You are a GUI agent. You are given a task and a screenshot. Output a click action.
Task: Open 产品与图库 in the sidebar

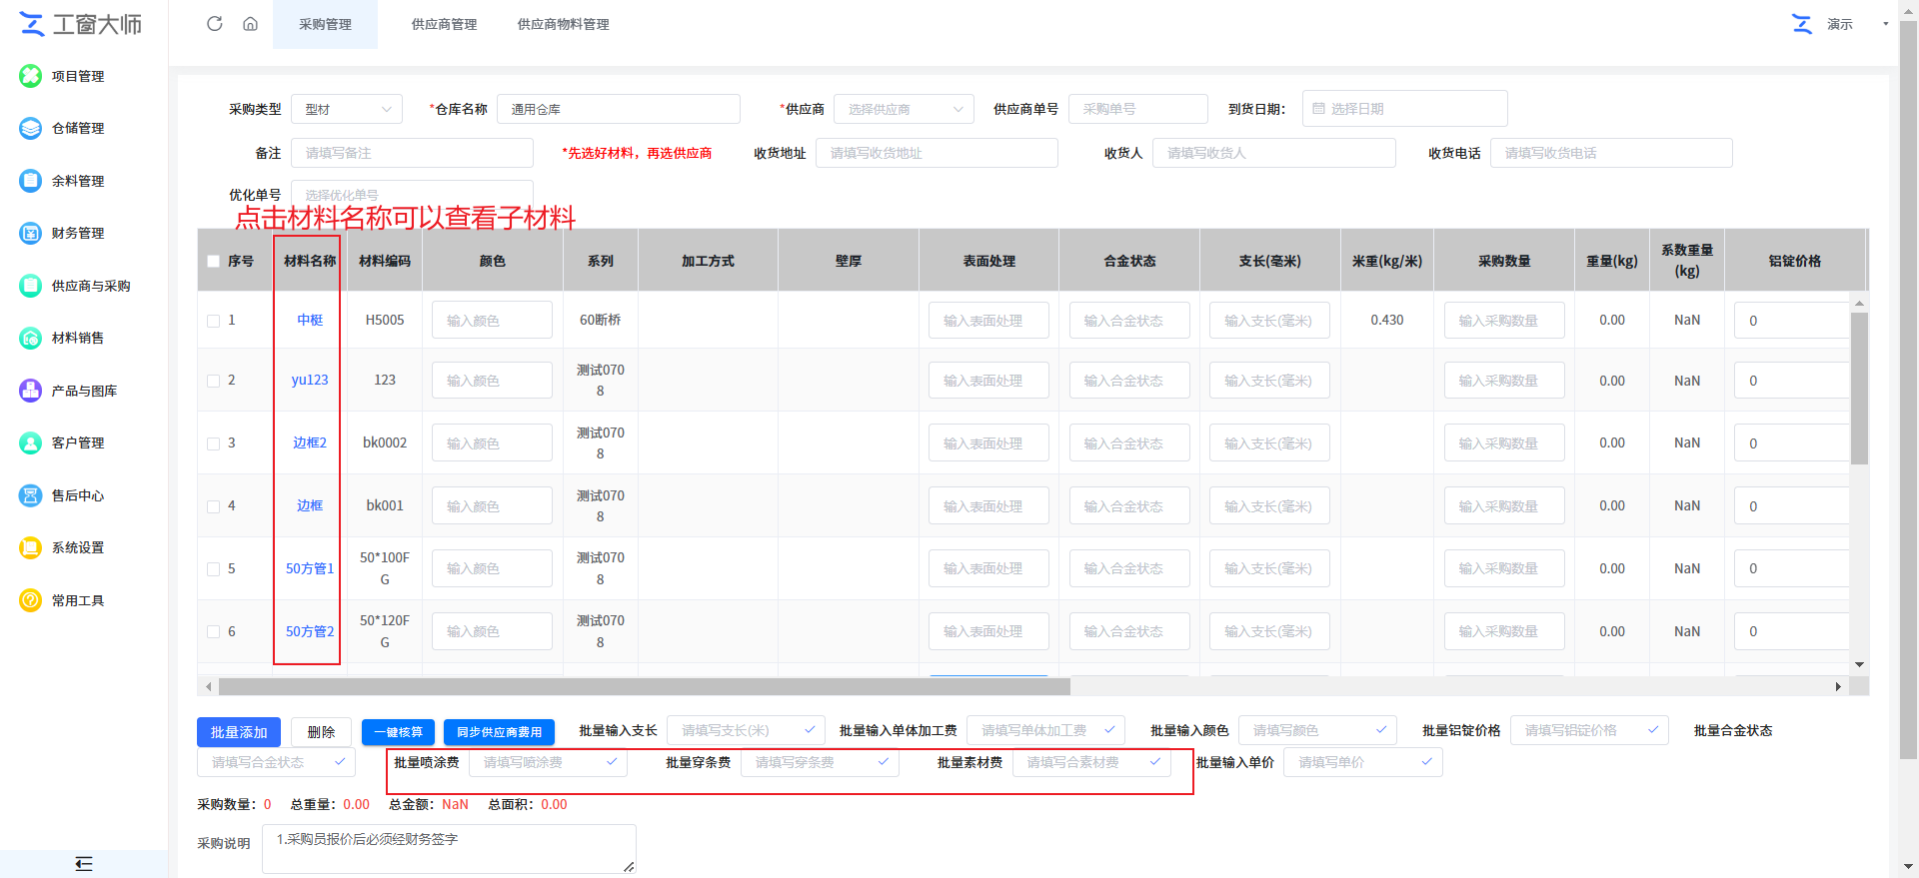[84, 391]
